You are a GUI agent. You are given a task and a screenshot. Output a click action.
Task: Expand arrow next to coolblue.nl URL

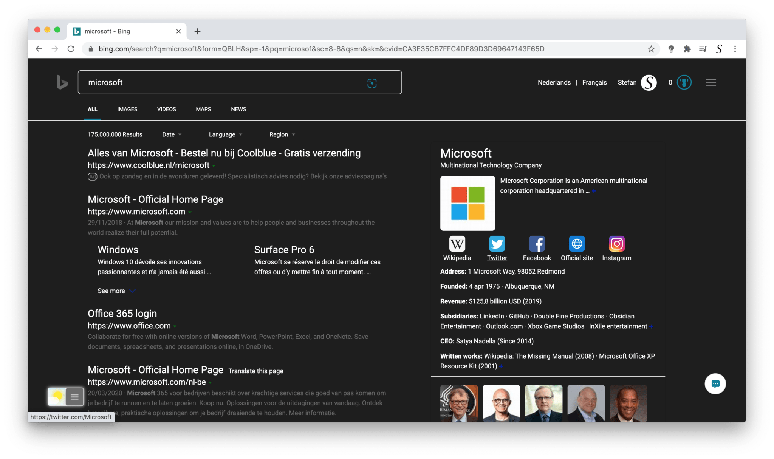(214, 166)
